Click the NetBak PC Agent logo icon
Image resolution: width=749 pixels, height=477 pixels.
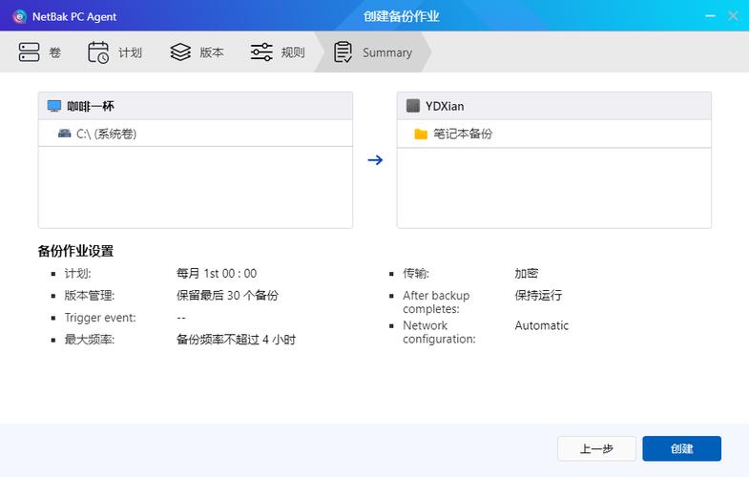pos(20,17)
